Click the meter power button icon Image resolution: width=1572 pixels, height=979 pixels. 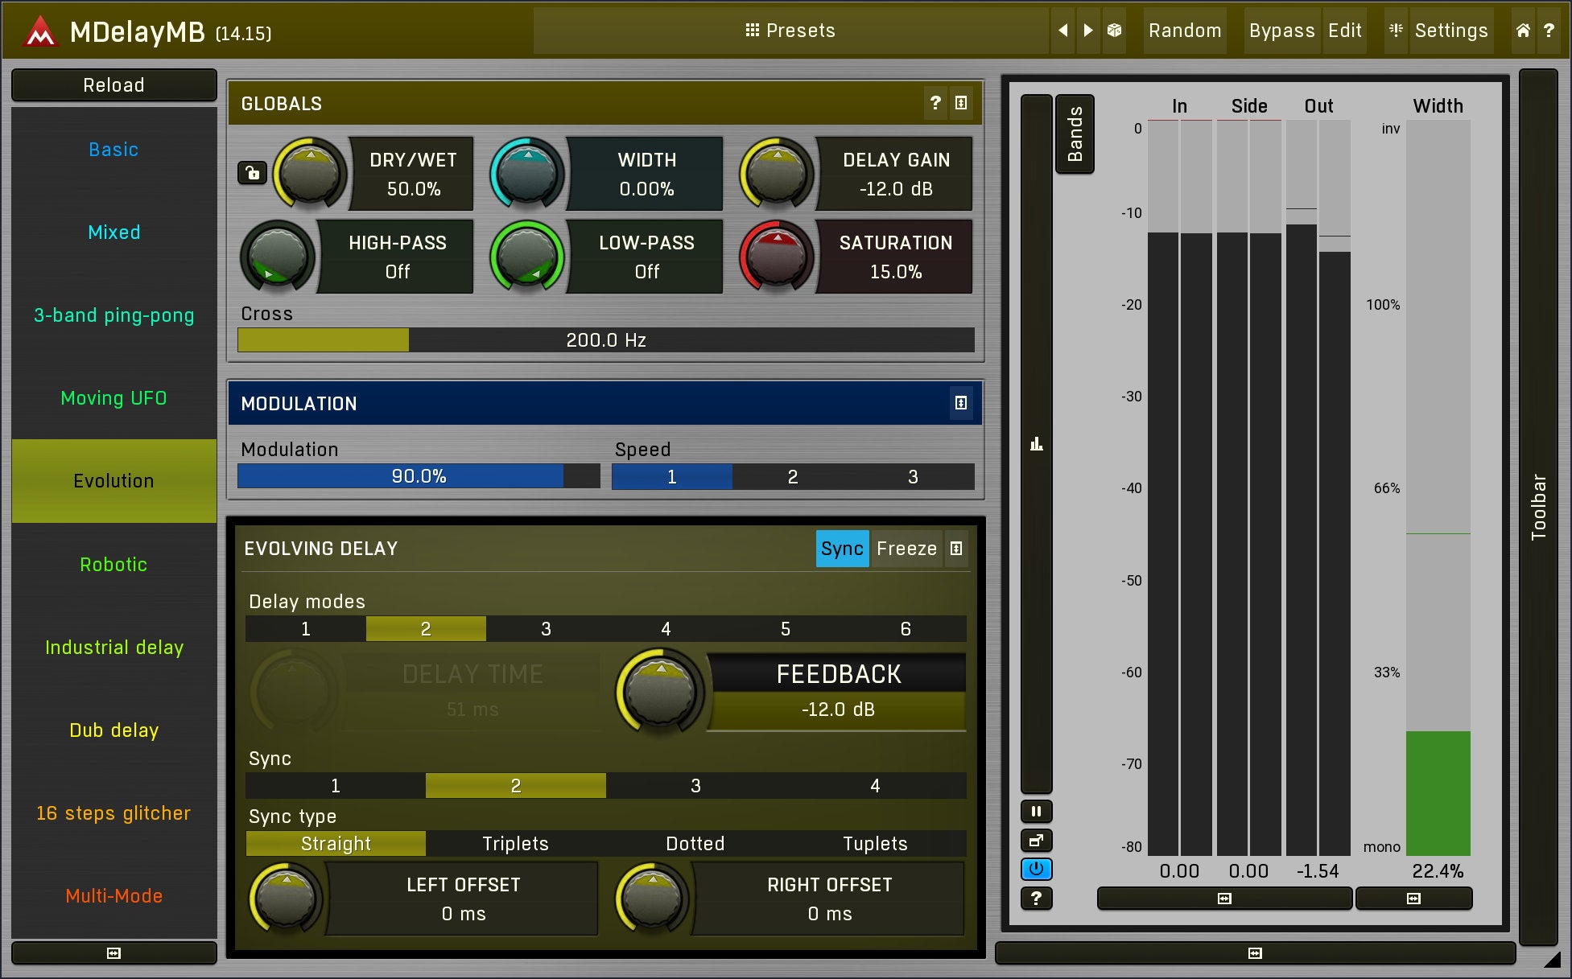coord(1036,869)
